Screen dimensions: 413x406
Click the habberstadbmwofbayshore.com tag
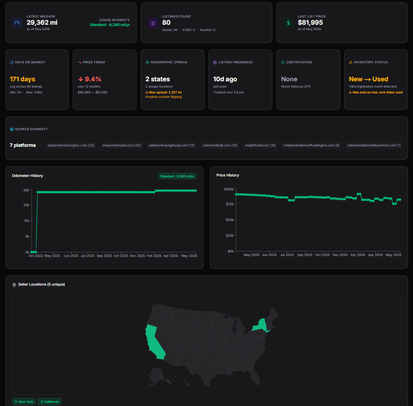(374, 146)
